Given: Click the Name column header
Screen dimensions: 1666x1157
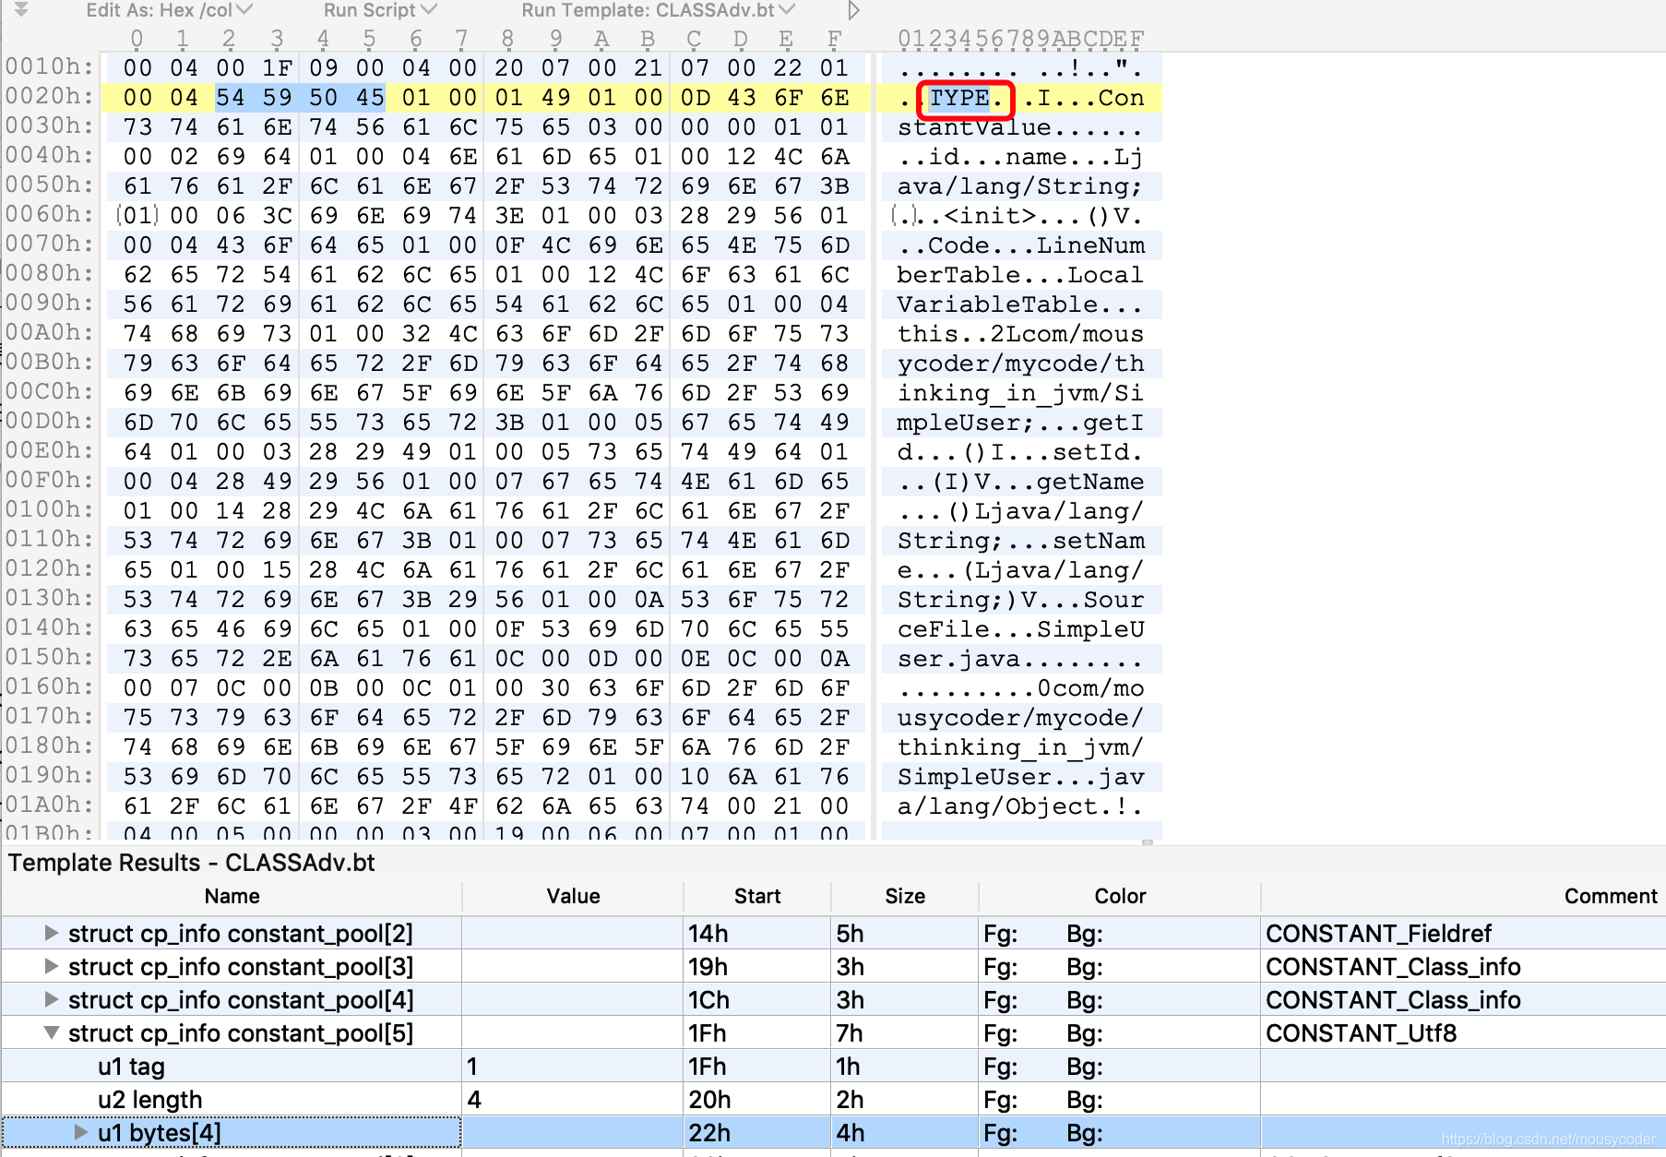Looking at the screenshot, I should pyautogui.click(x=232, y=896).
